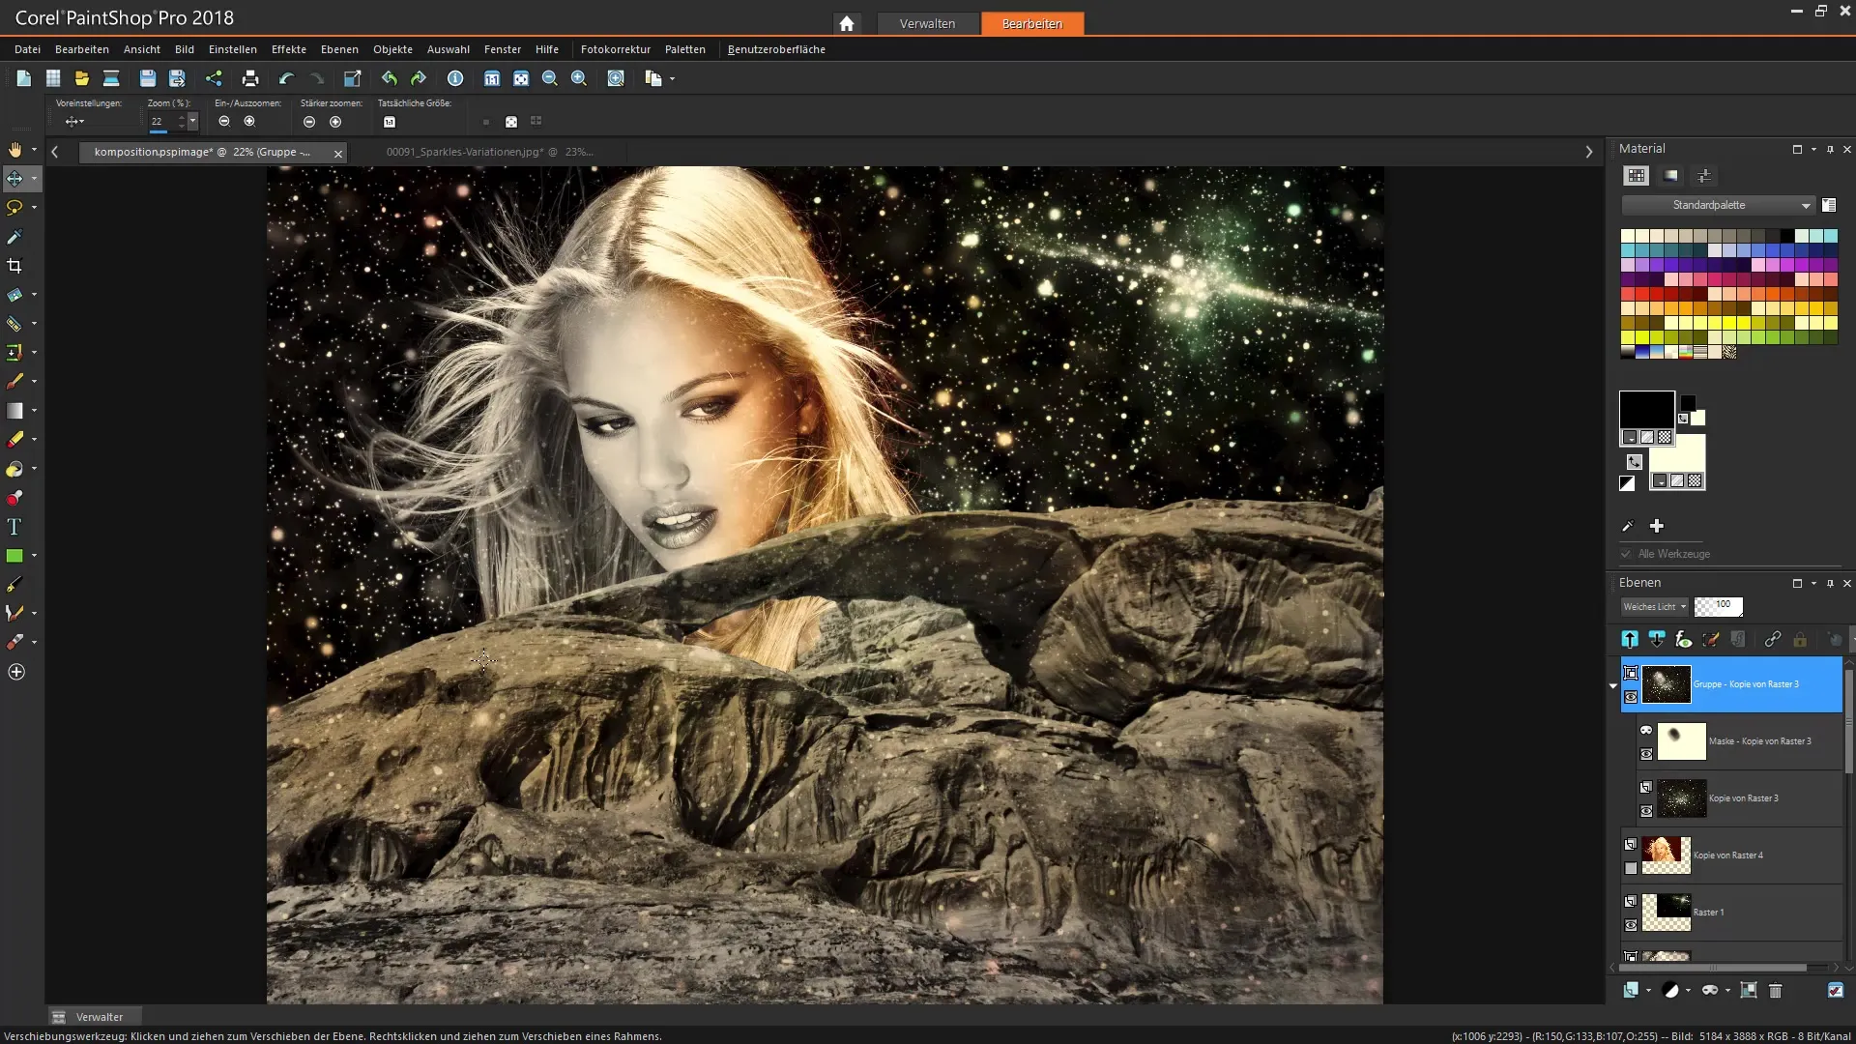The image size is (1856, 1044).
Task: Select the Crop tool
Action: (14, 266)
